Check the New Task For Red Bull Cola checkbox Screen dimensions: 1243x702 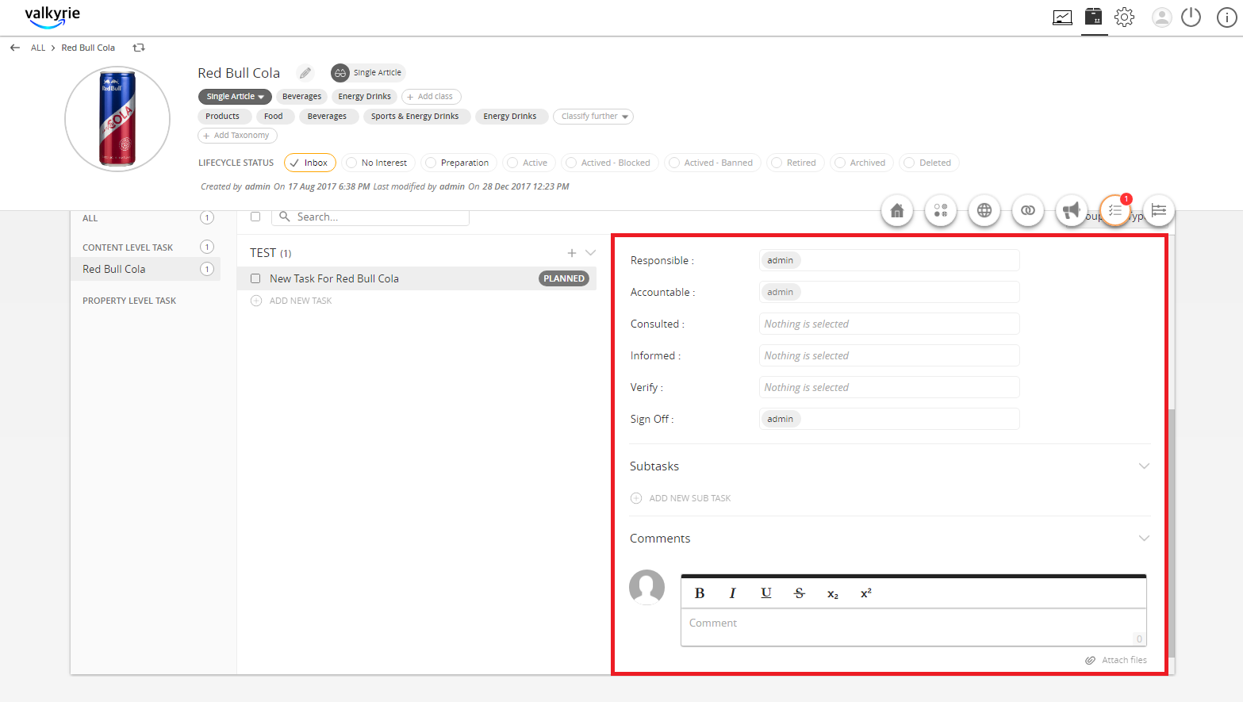click(x=255, y=278)
